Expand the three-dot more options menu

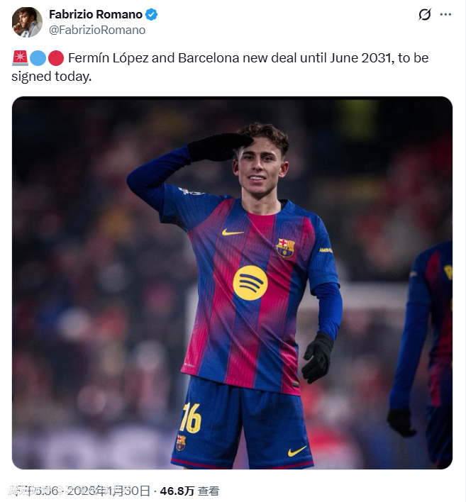point(445,15)
